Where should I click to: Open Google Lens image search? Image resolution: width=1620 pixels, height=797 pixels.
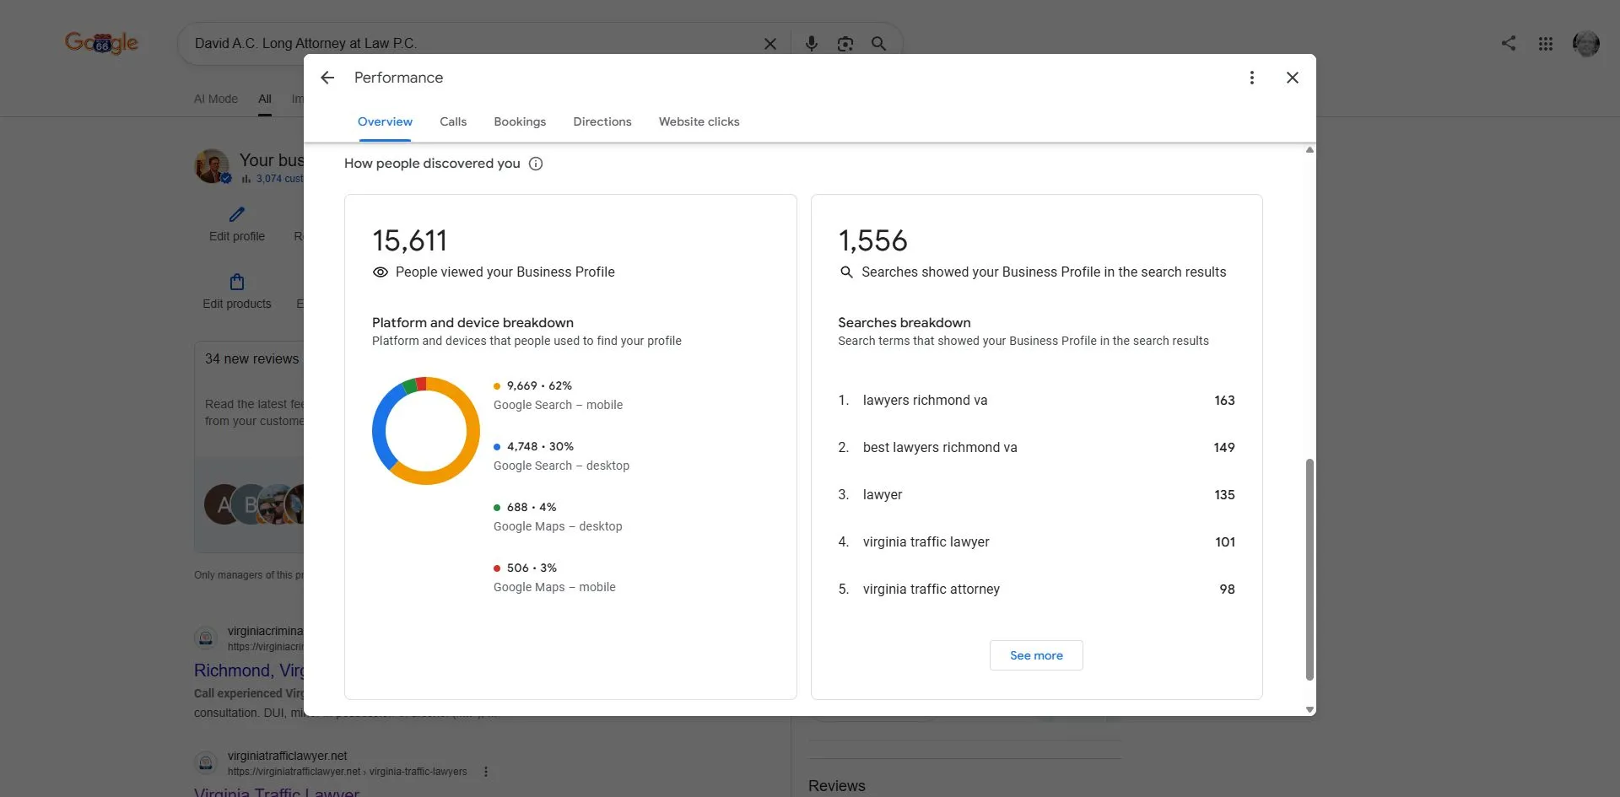pyautogui.click(x=845, y=44)
